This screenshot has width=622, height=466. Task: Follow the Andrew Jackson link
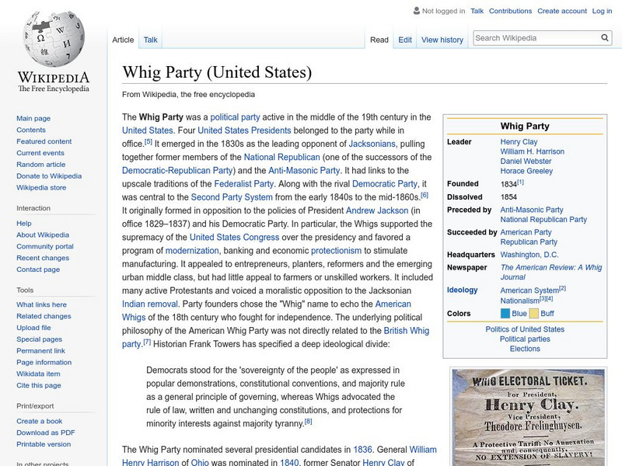pos(377,210)
